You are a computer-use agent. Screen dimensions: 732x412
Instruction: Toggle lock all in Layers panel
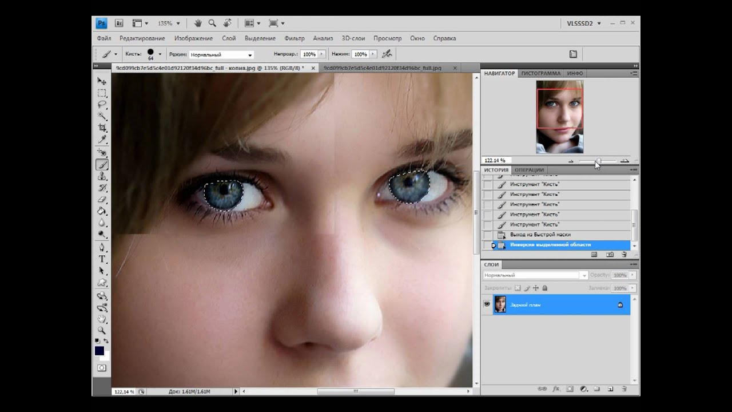click(545, 288)
